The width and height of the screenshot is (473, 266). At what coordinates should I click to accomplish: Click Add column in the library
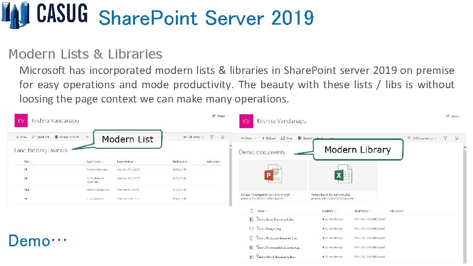pos(396,211)
